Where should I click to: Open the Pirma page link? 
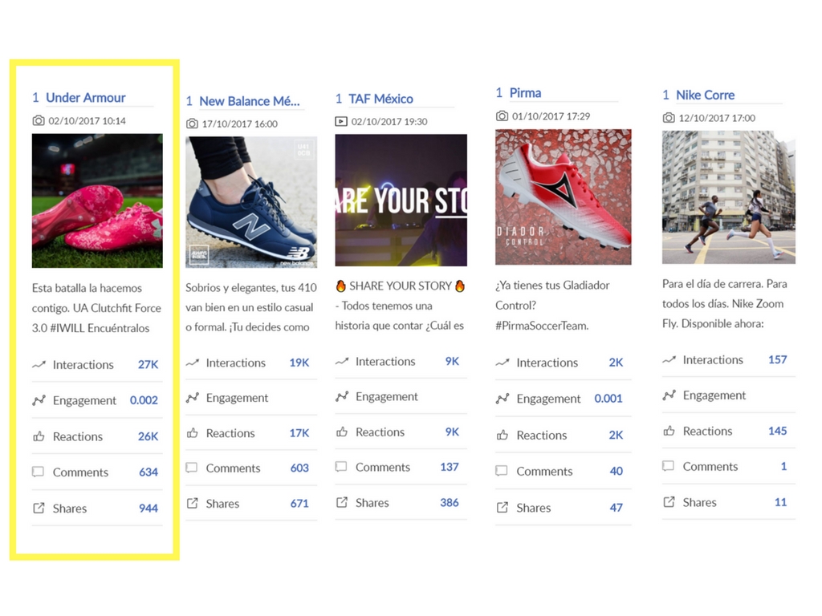pos(525,93)
